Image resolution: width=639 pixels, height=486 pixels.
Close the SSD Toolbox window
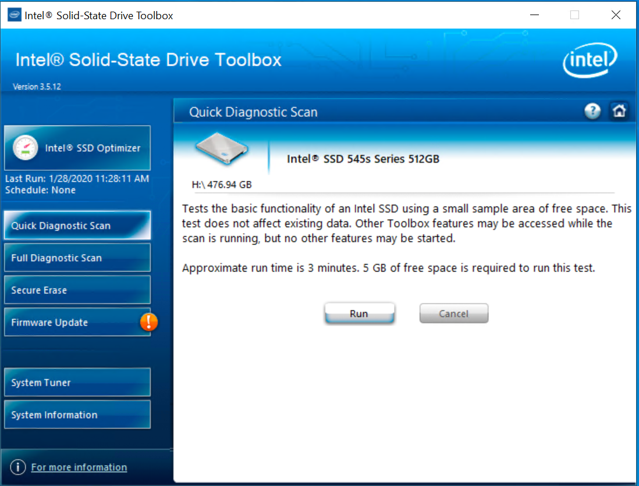616,16
